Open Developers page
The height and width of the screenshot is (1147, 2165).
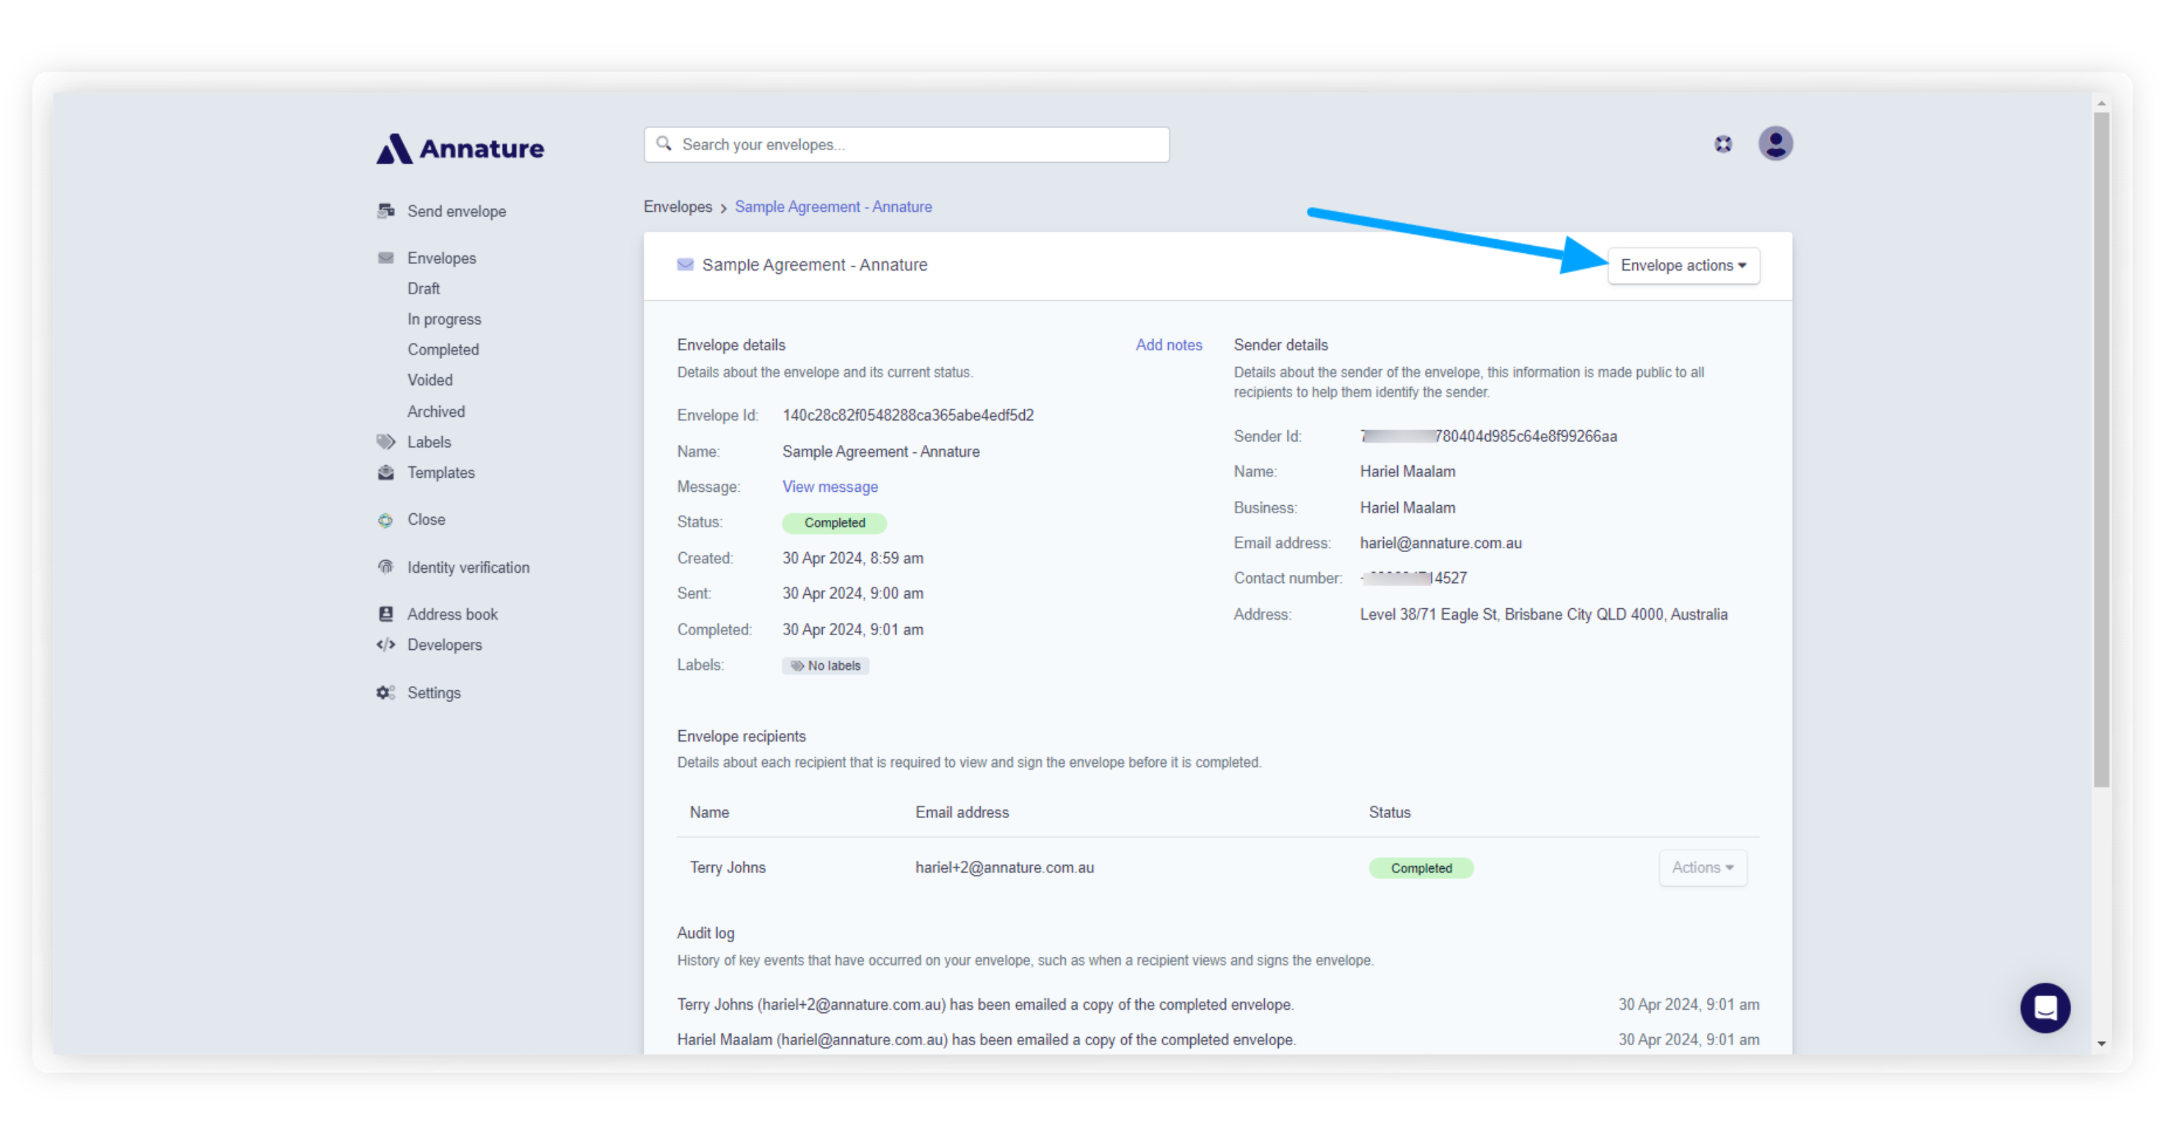pyautogui.click(x=445, y=645)
